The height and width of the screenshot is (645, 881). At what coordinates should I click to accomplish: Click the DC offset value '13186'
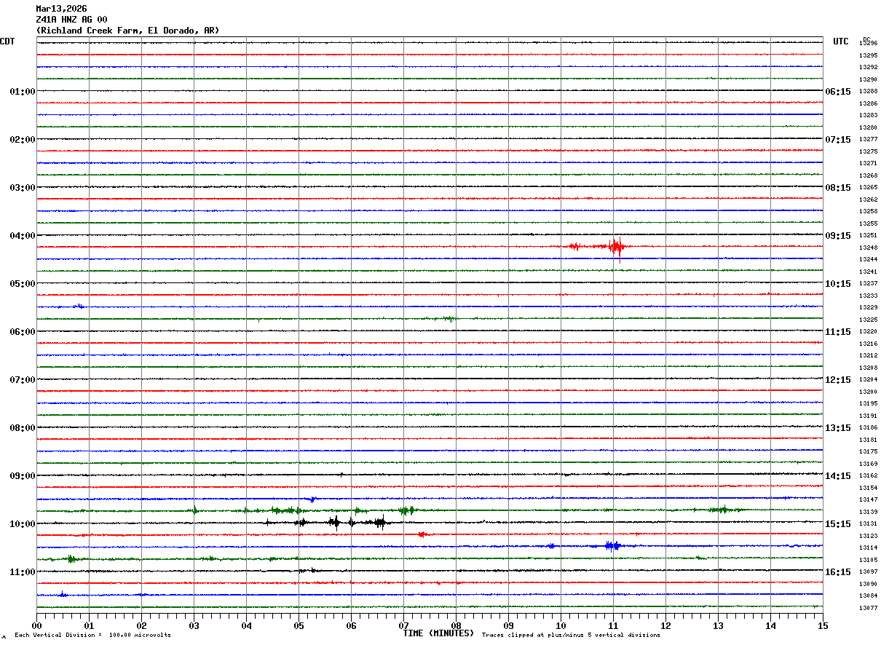click(x=868, y=428)
